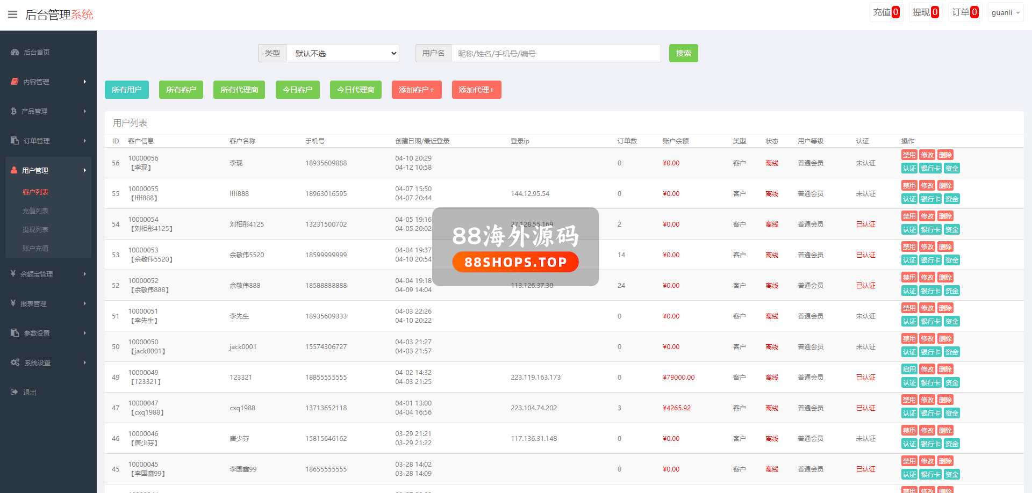Click the 充值 red count badge
Image resolution: width=1032 pixels, height=493 pixels.
point(895,12)
